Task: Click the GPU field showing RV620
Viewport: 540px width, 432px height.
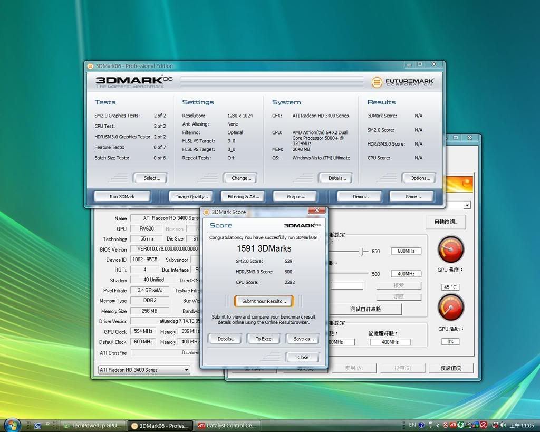Action: click(147, 228)
